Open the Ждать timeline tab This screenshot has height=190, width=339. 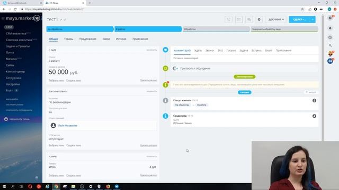pos(198,51)
